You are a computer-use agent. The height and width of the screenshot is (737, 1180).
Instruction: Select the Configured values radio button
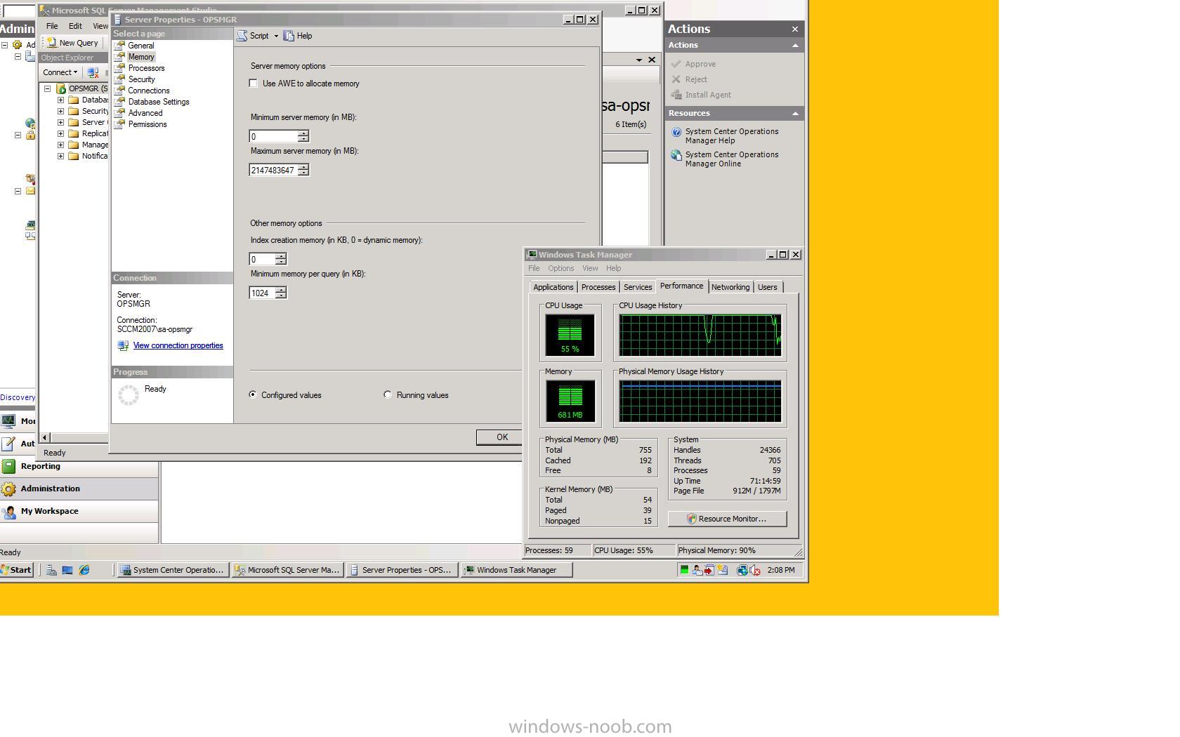pyautogui.click(x=253, y=395)
